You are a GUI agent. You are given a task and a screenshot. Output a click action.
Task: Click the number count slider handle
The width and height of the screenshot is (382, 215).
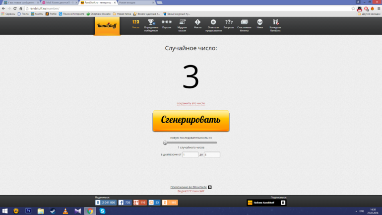pyautogui.click(x=165, y=143)
